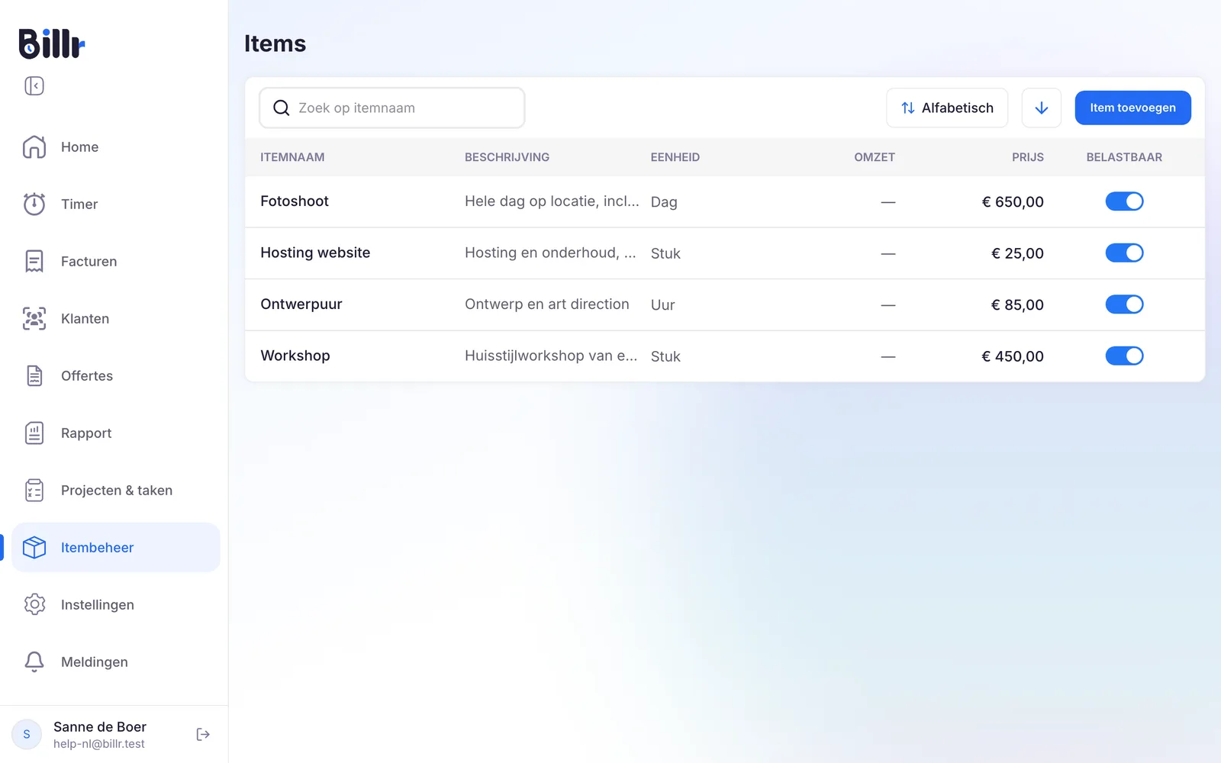Click the € 650,00 price cell
This screenshot has width=1221, height=763.
1013,201
